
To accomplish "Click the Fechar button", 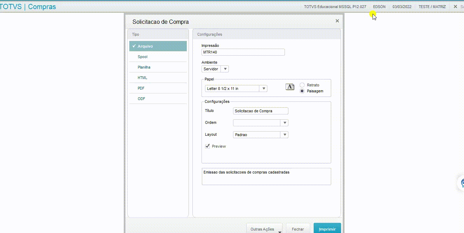I will coord(298,229).
